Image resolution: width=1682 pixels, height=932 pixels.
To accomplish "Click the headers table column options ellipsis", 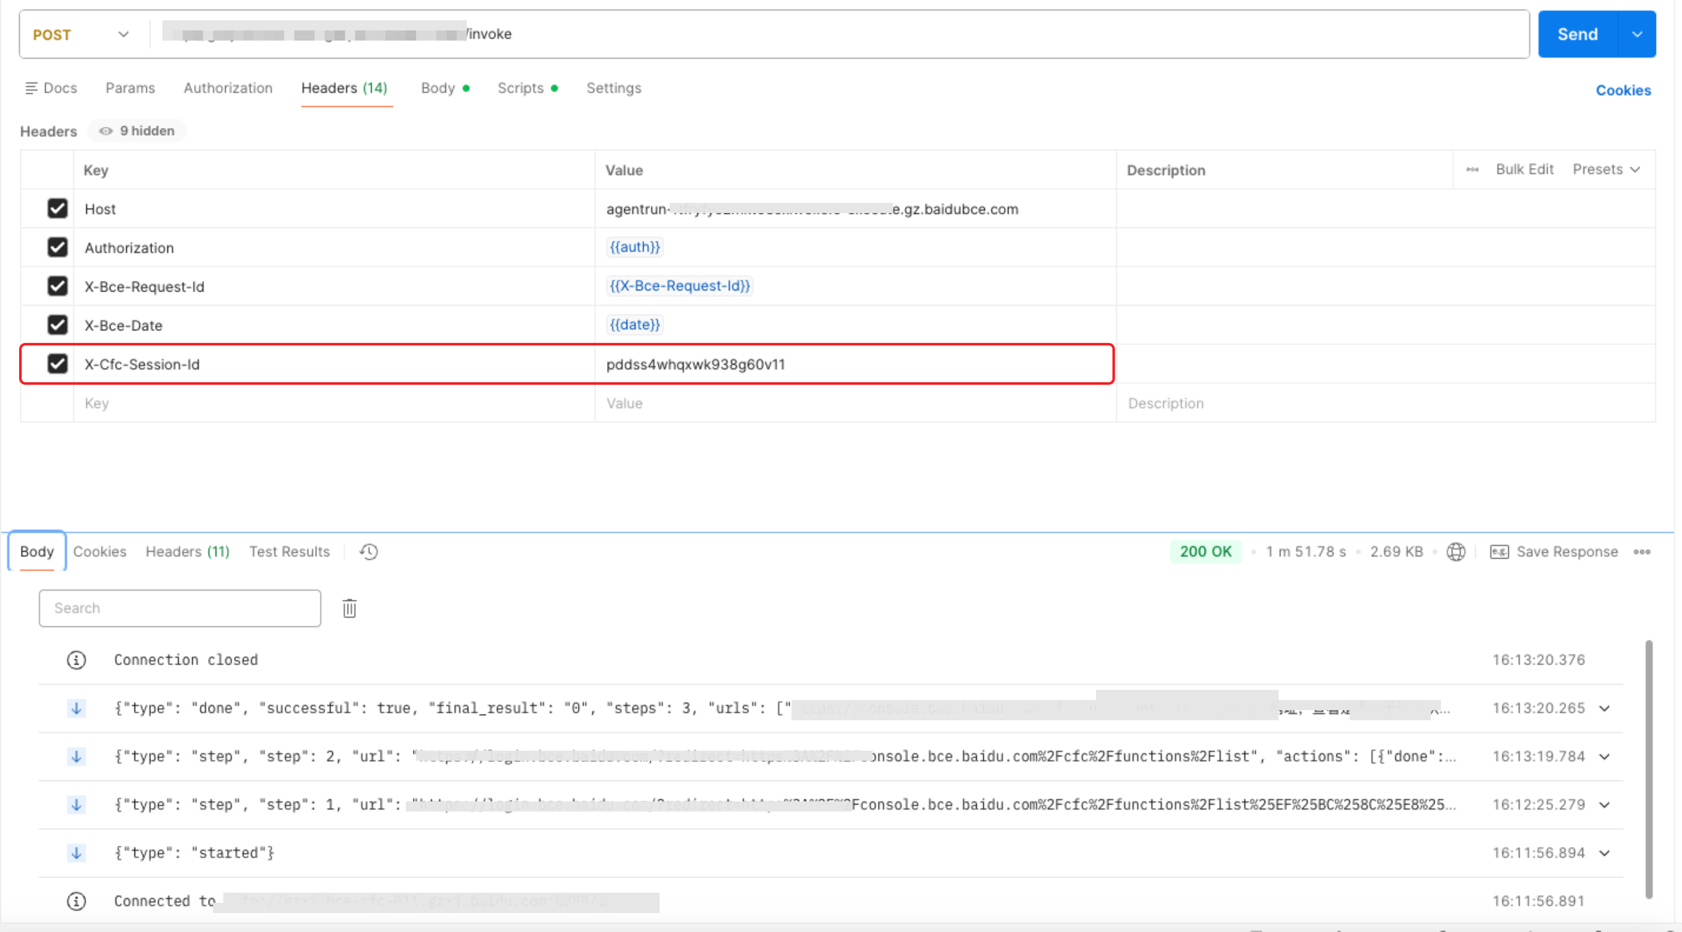I will 1471,170.
